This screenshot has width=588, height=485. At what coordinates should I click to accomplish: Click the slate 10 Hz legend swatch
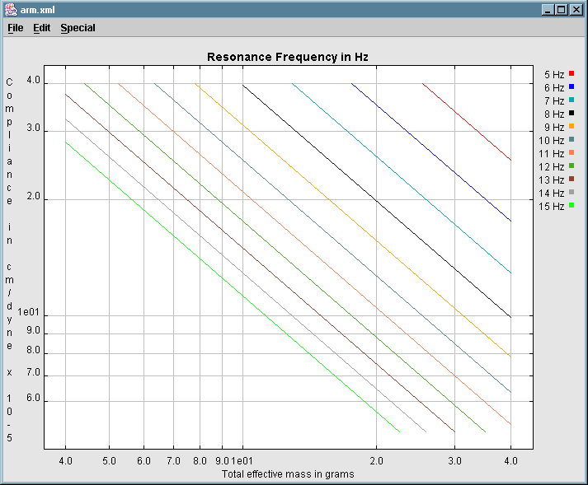pos(572,139)
